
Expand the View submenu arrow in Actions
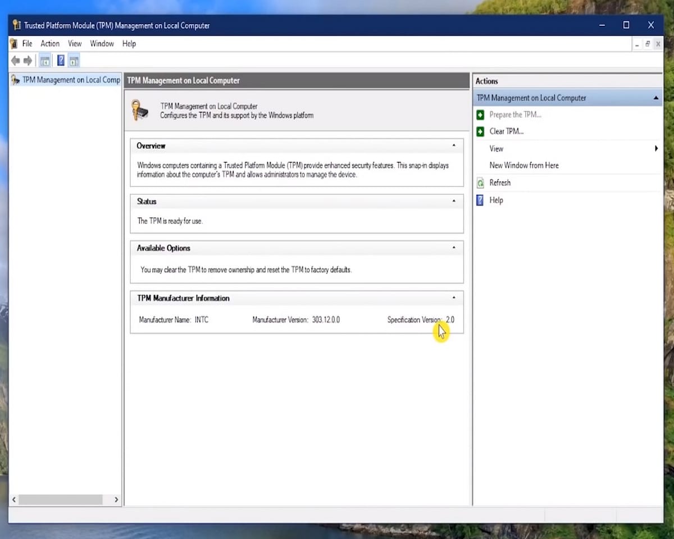[x=656, y=149]
